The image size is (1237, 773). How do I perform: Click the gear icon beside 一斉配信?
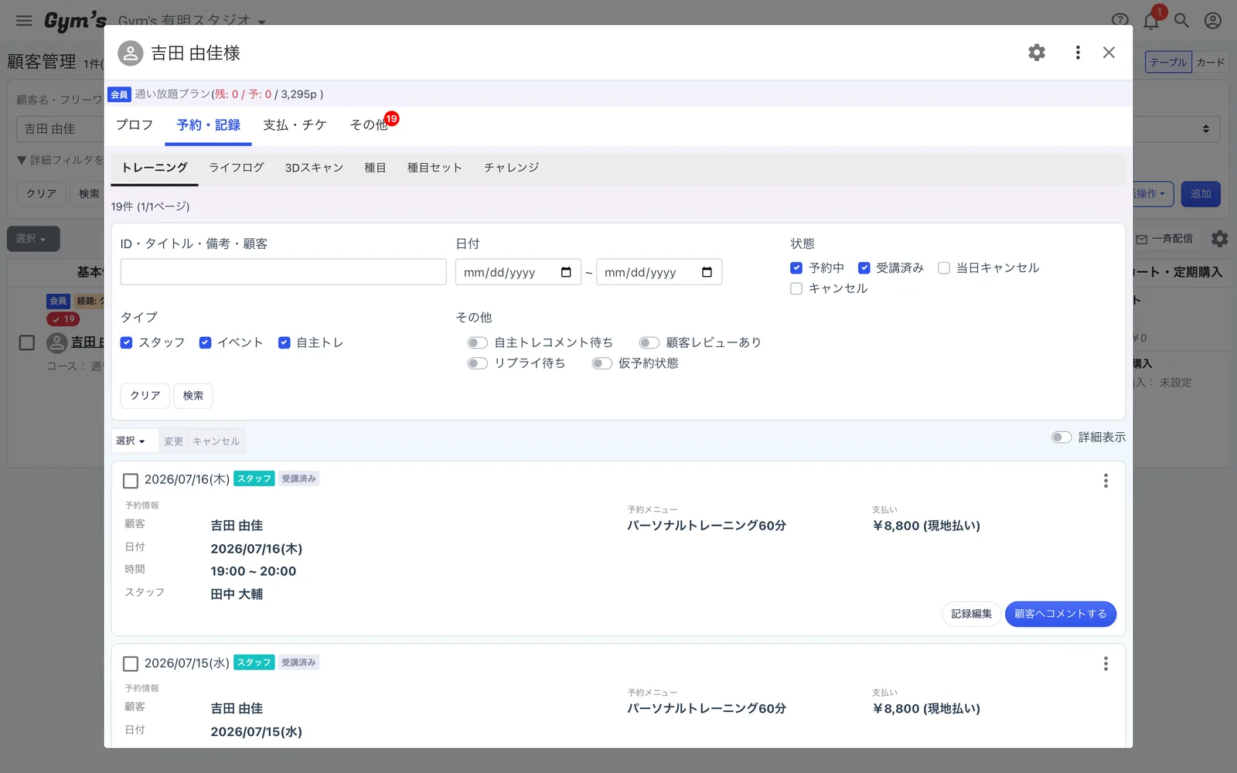click(1219, 239)
